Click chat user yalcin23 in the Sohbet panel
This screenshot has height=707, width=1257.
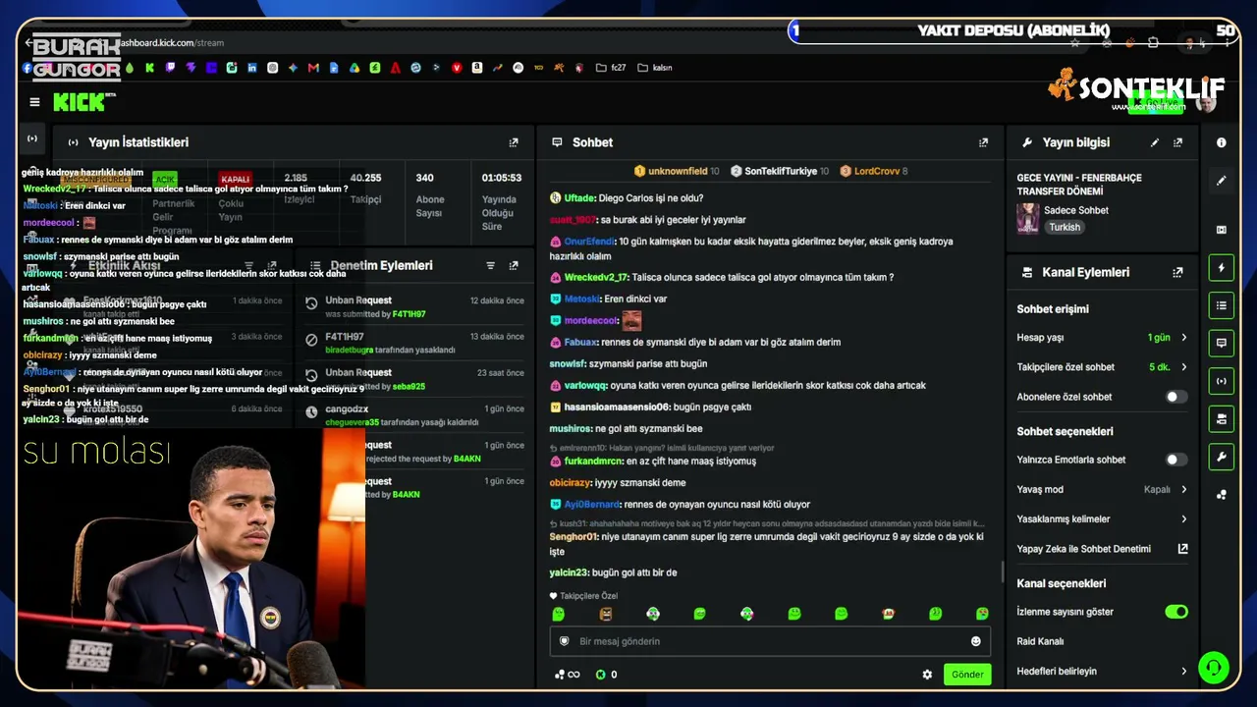coord(569,572)
